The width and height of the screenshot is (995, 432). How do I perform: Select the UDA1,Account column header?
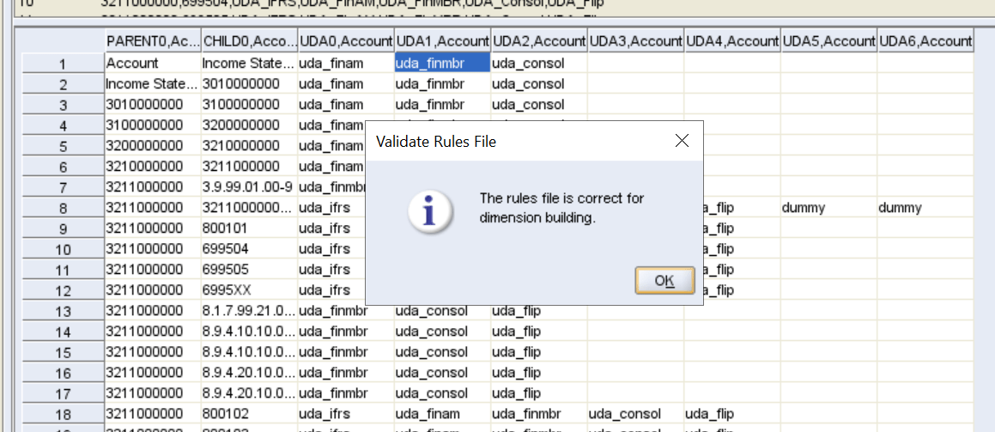coord(442,41)
